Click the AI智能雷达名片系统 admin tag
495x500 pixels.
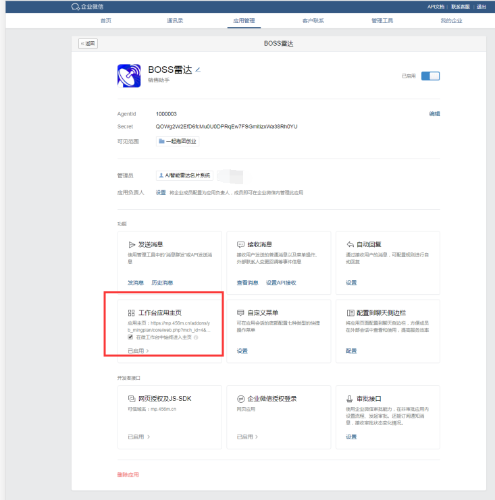coord(184,175)
